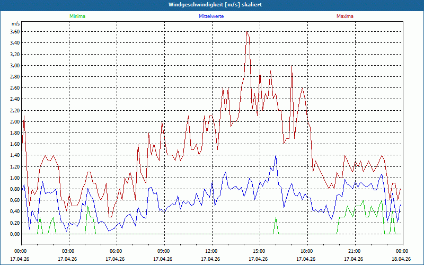The image size is (424, 265).
Task: Click the 0,60 y-axis value
Action: (15, 200)
